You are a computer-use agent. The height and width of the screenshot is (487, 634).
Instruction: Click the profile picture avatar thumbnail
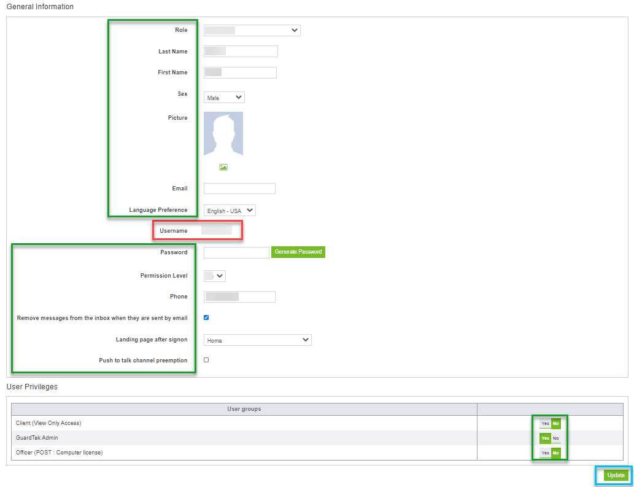(x=223, y=134)
